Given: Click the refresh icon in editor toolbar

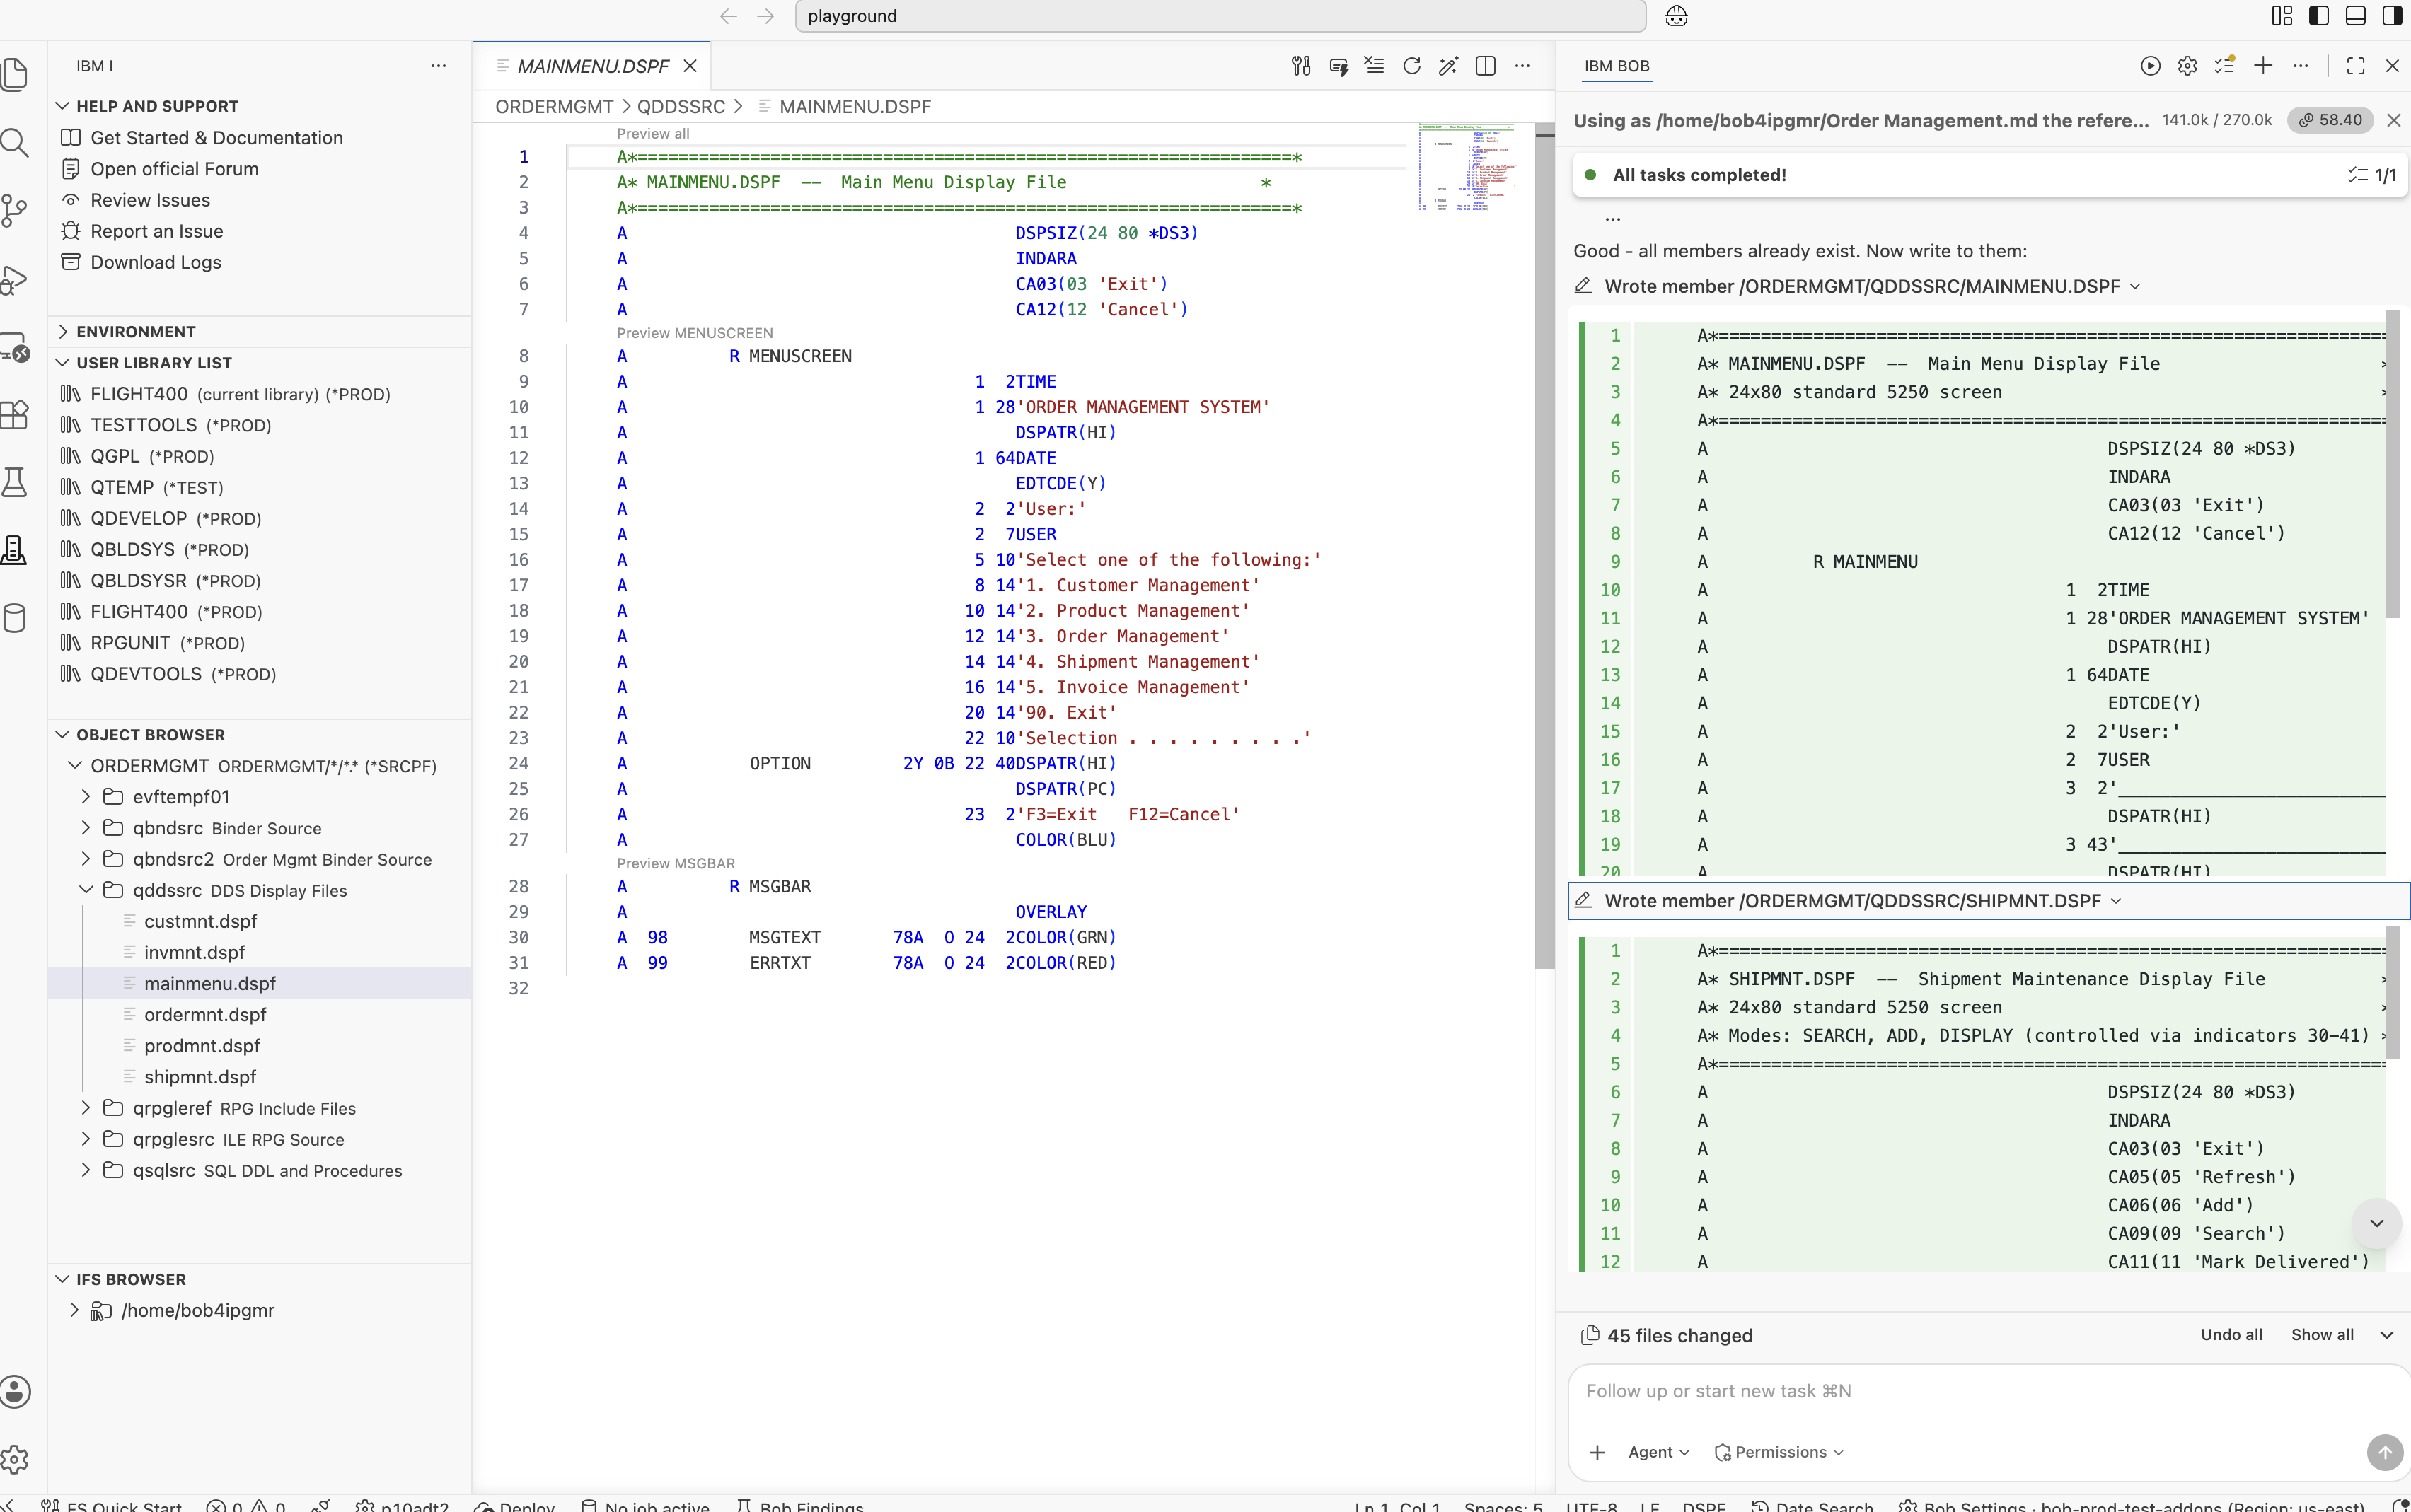Looking at the screenshot, I should click(1411, 66).
